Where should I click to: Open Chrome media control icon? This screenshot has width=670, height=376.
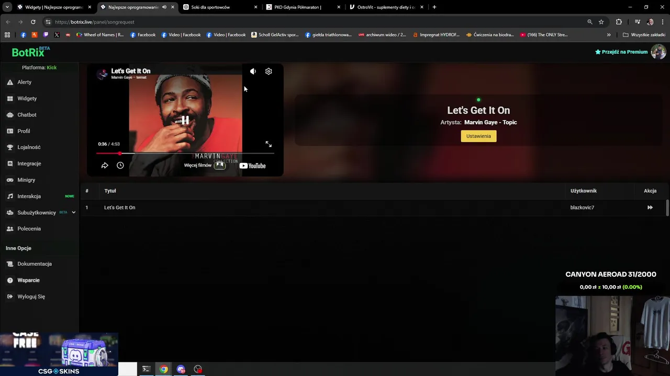click(637, 22)
